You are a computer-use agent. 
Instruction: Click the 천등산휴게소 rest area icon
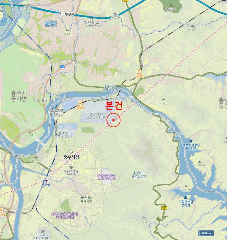(x=92, y=19)
